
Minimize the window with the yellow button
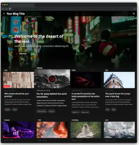5,5
